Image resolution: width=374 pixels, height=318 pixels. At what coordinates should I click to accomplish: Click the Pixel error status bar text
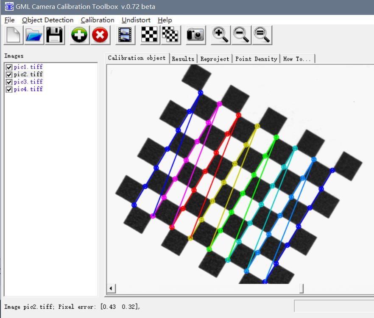click(72, 307)
